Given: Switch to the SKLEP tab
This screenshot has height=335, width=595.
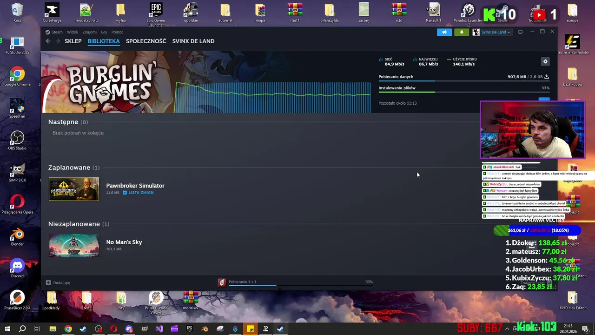Looking at the screenshot, I should click(73, 41).
